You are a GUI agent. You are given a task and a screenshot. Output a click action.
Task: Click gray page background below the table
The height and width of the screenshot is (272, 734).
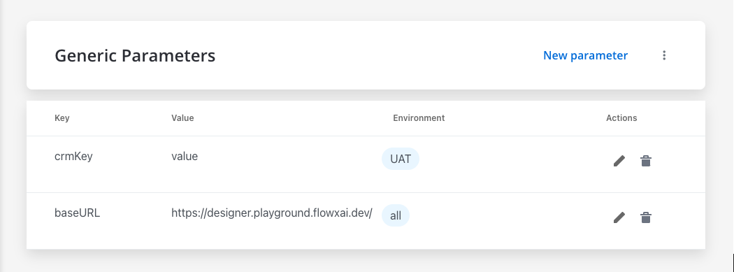pyautogui.click(x=365, y=262)
